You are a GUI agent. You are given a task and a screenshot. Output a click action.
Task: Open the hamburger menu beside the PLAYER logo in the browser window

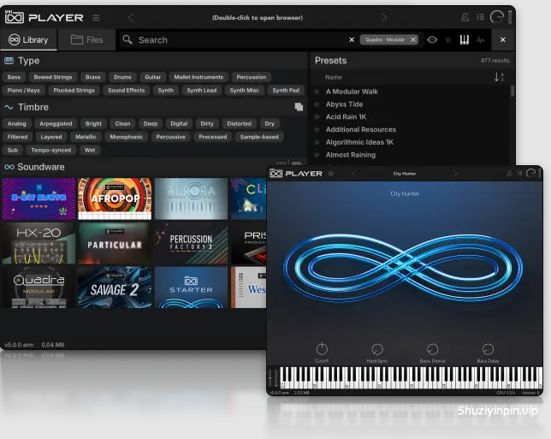(x=96, y=18)
